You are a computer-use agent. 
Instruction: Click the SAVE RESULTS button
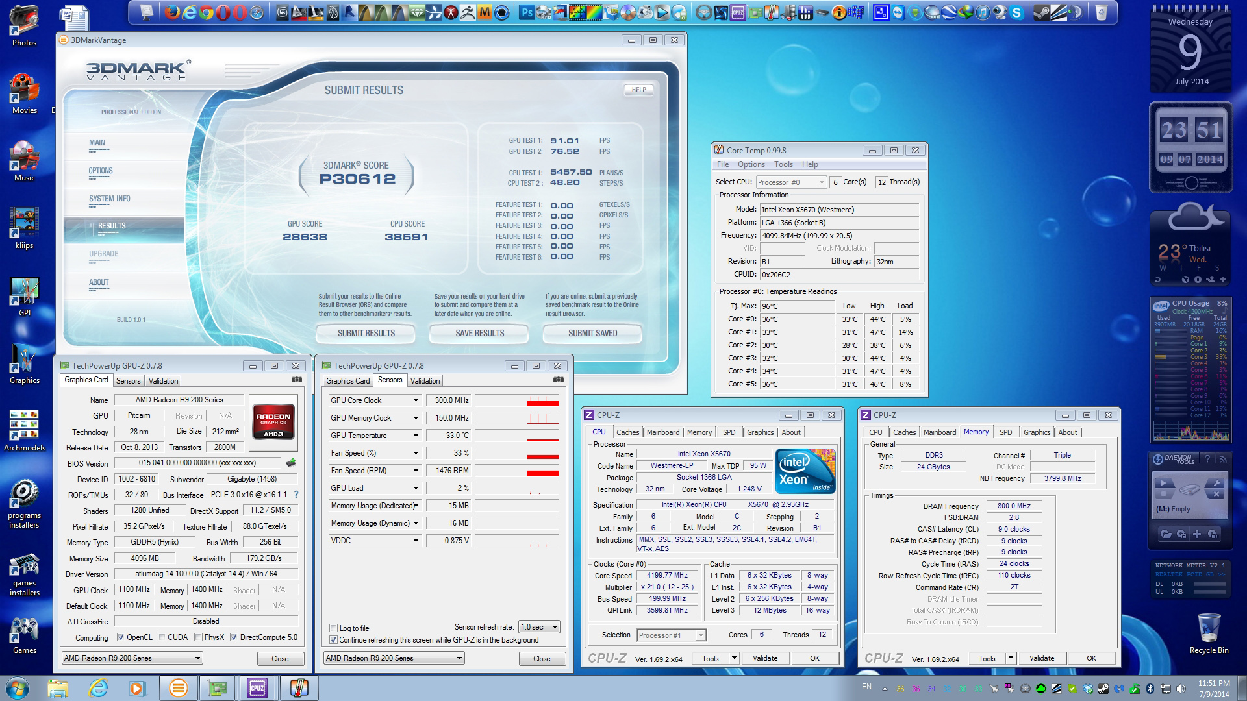[479, 333]
